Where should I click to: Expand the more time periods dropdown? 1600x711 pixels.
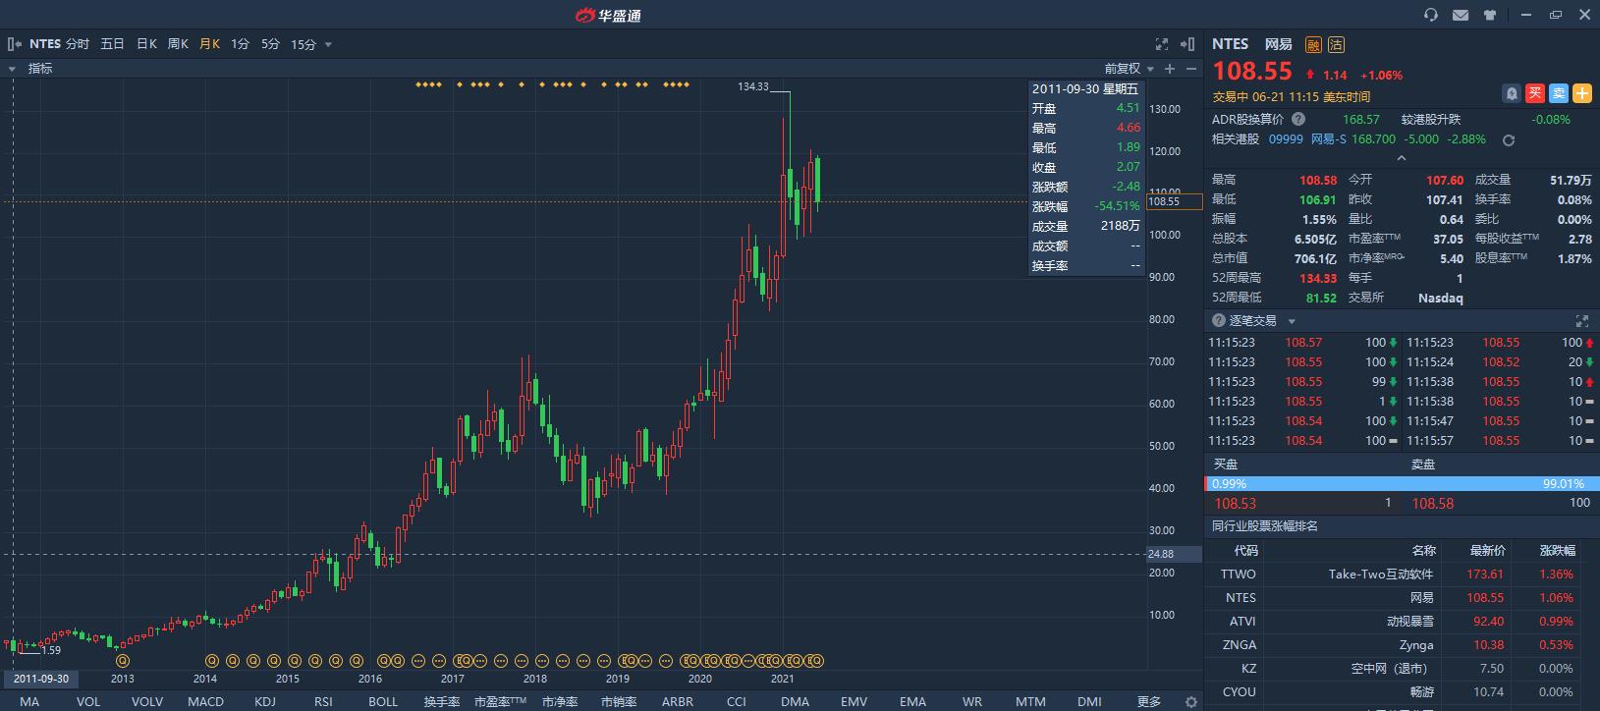pos(328,45)
